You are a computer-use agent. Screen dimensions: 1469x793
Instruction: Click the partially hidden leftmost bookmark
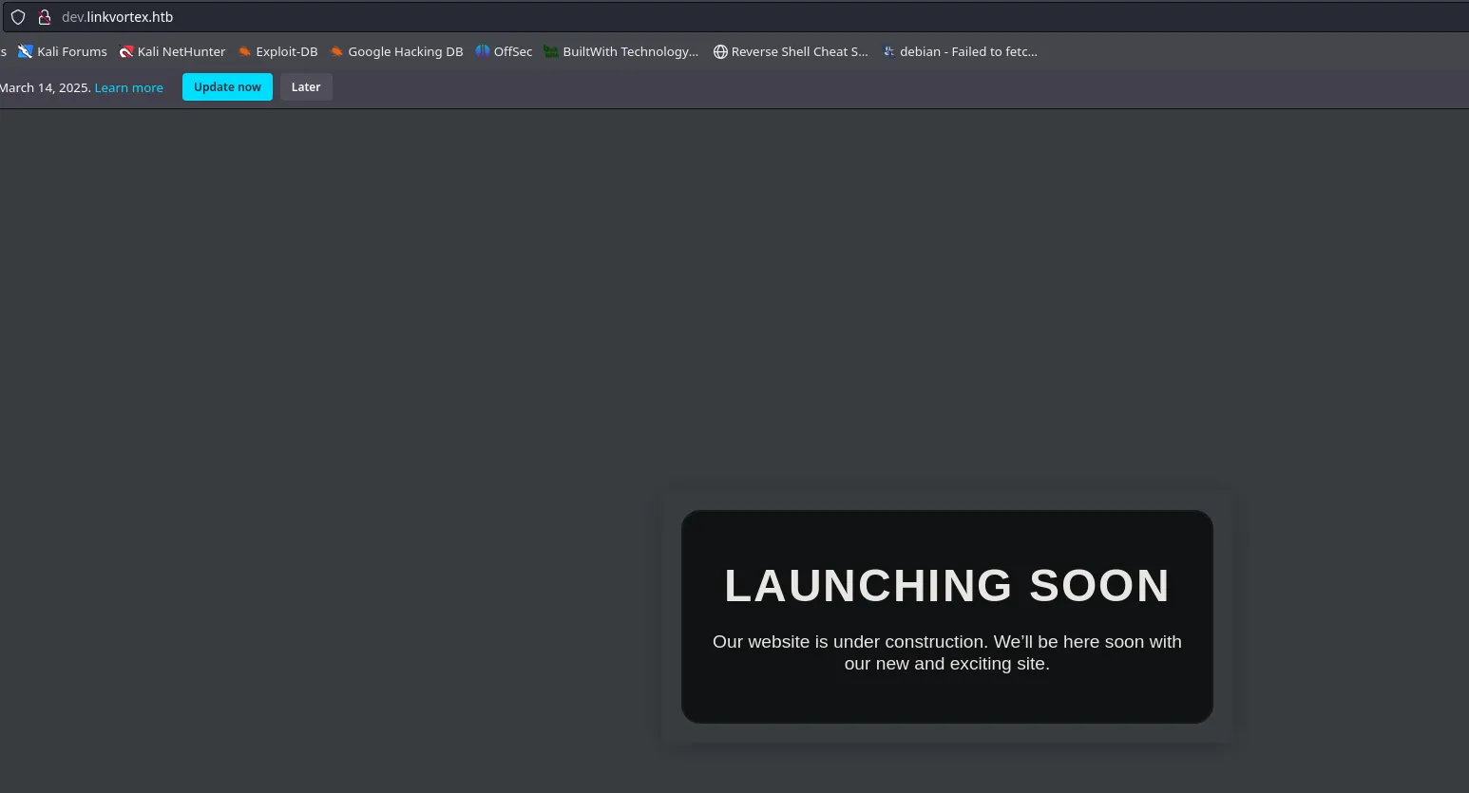4,51
